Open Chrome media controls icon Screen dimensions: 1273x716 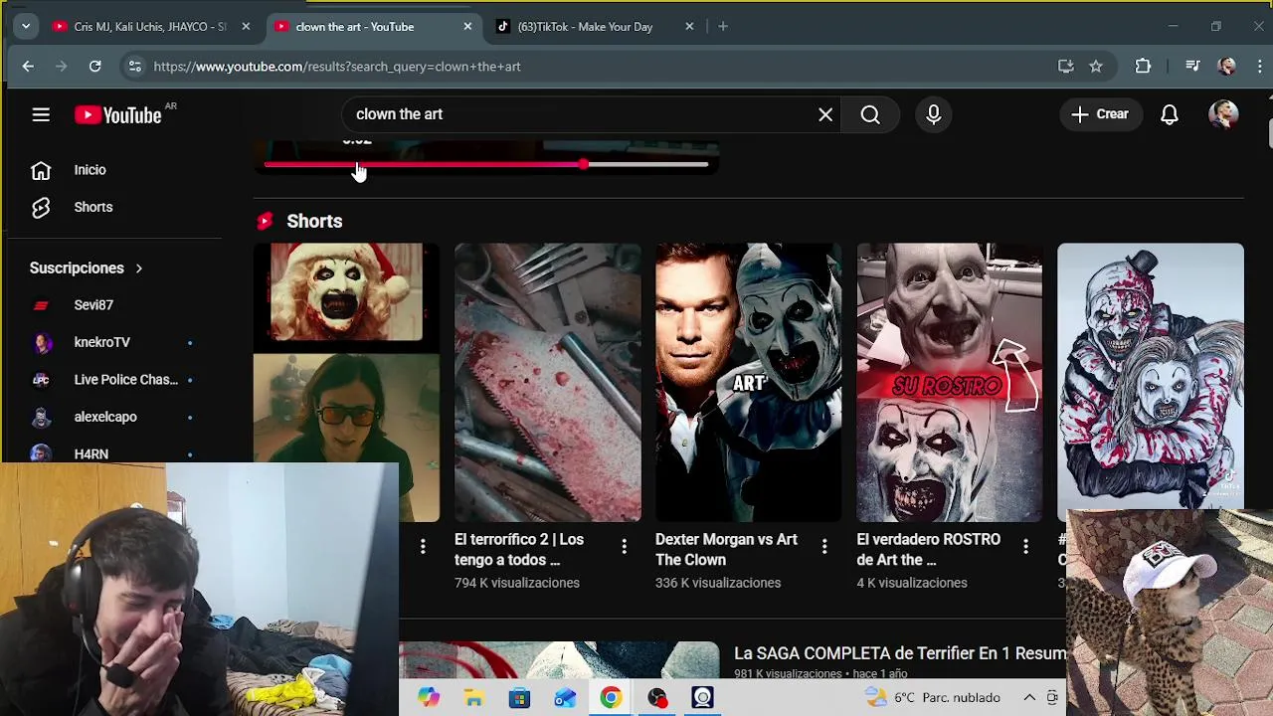click(x=1192, y=67)
